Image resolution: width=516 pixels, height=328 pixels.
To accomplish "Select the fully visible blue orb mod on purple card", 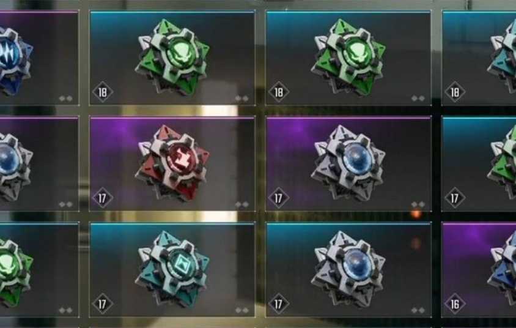I will (348, 163).
